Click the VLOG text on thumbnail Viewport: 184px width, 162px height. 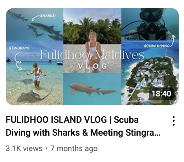pyautogui.click(x=93, y=66)
